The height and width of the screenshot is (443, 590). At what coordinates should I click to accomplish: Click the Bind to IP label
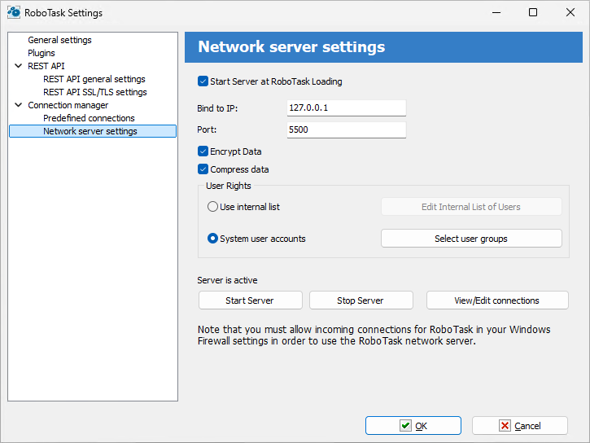tap(217, 108)
